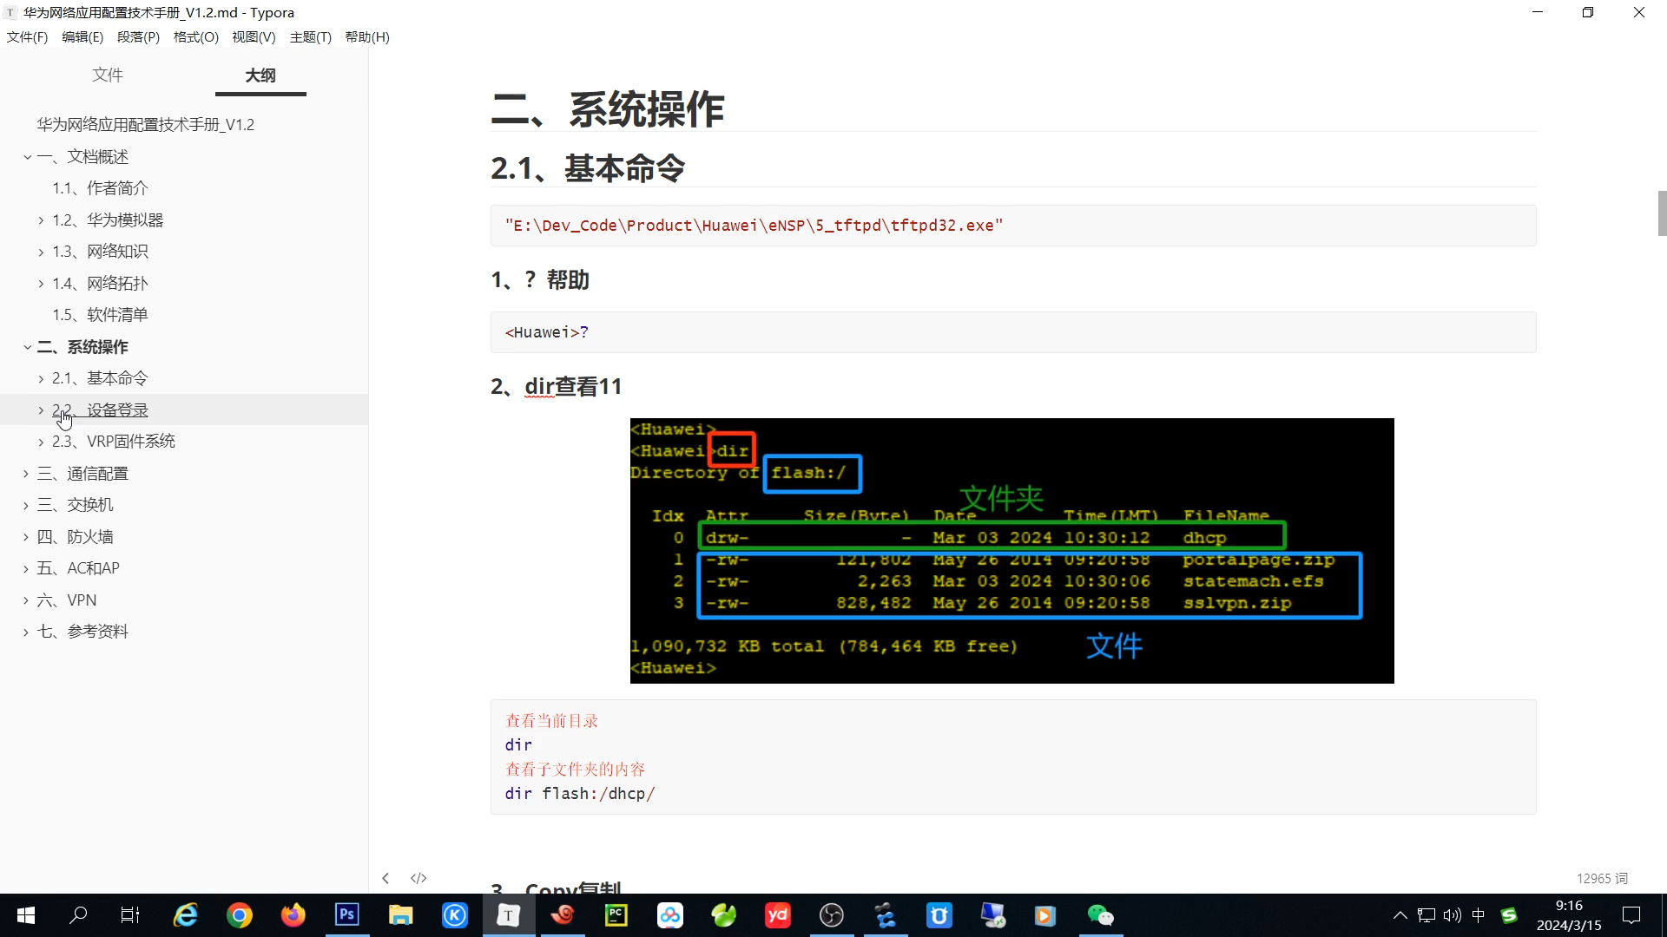Open Photoshop from the taskbar

[x=346, y=915]
